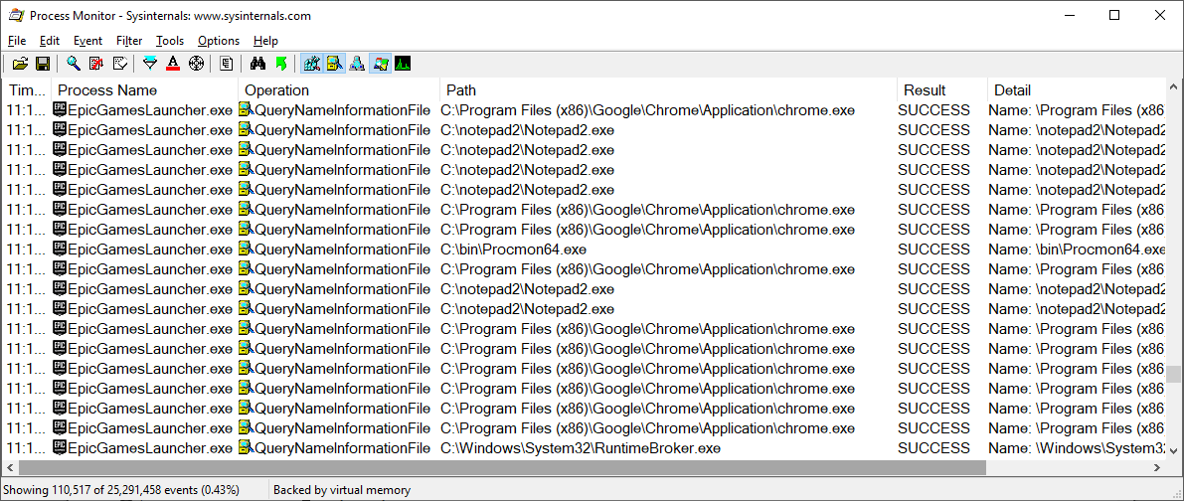
Task: Click the green Jump to Object arrow
Action: pos(280,64)
